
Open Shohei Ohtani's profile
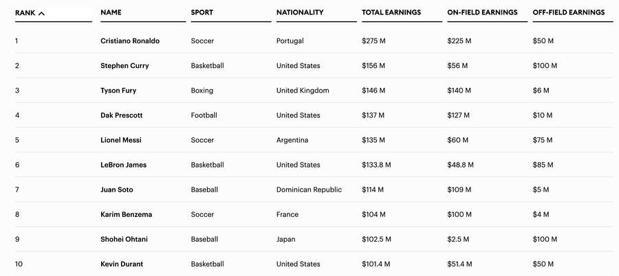[x=124, y=239]
